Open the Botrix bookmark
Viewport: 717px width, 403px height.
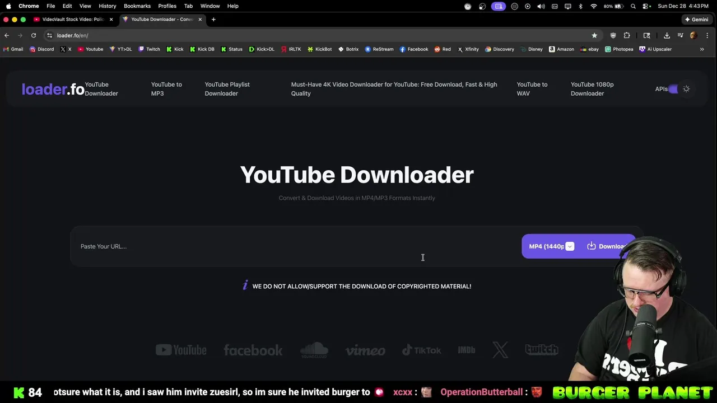click(348, 49)
